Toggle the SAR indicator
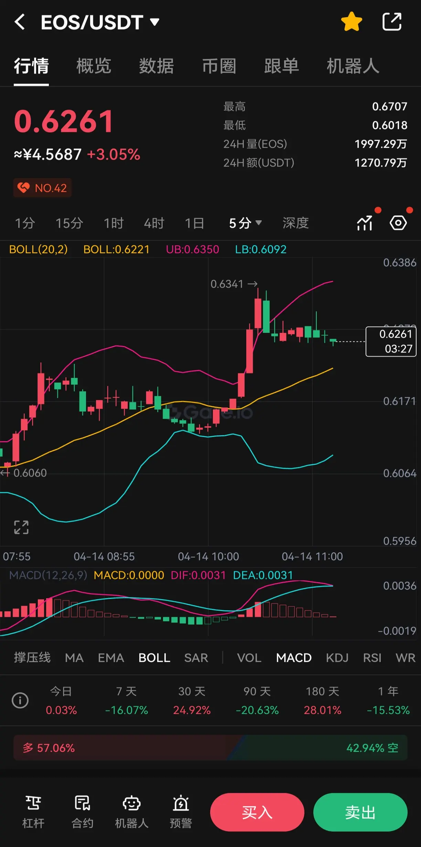The height and width of the screenshot is (847, 421). (196, 658)
